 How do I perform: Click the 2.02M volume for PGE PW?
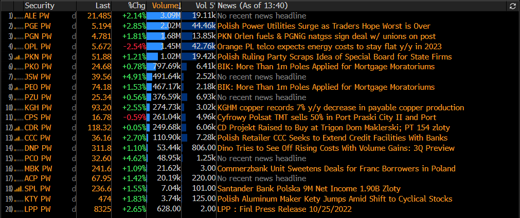tap(169, 26)
